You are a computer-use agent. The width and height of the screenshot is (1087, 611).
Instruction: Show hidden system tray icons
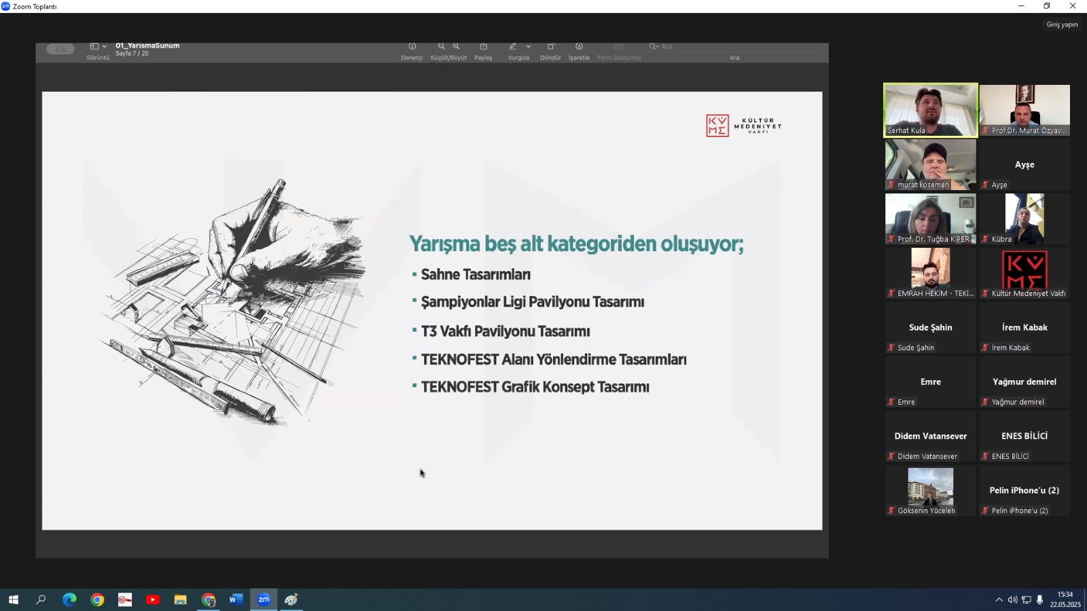tap(999, 599)
